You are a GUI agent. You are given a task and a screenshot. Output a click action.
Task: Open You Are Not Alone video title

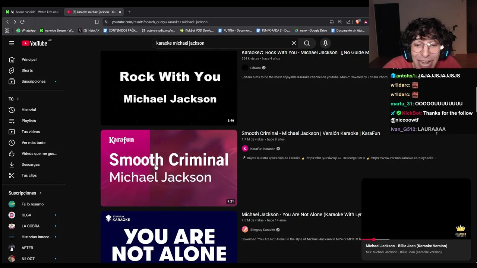(x=301, y=214)
